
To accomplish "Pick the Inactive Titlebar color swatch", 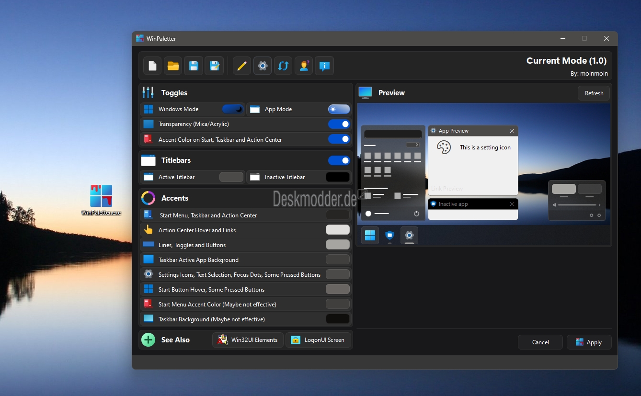I will click(x=338, y=177).
